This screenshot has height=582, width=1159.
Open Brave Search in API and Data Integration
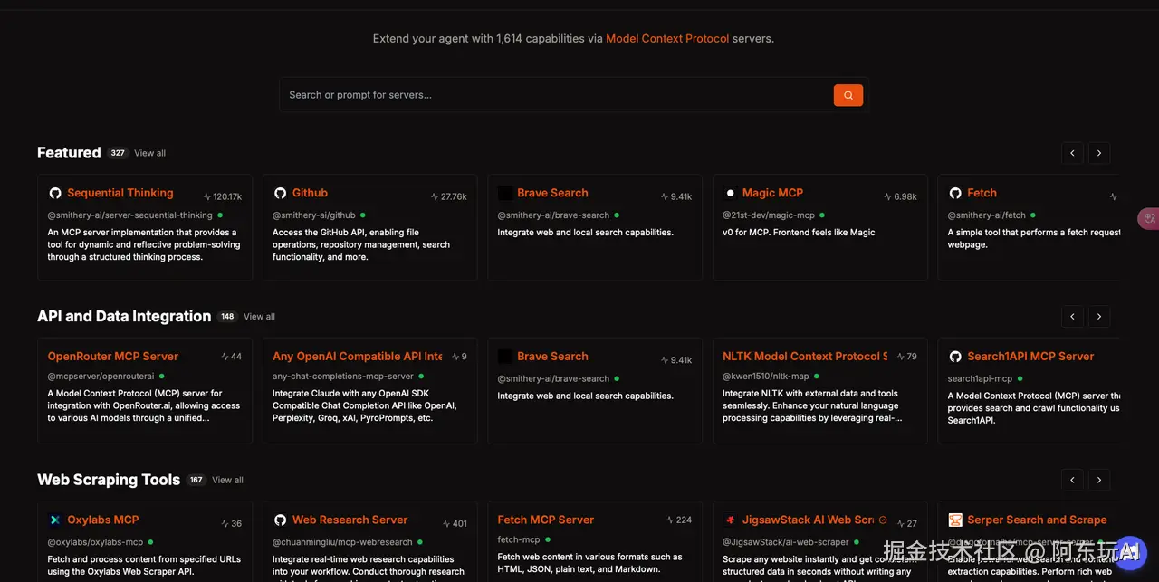pyautogui.click(x=552, y=357)
